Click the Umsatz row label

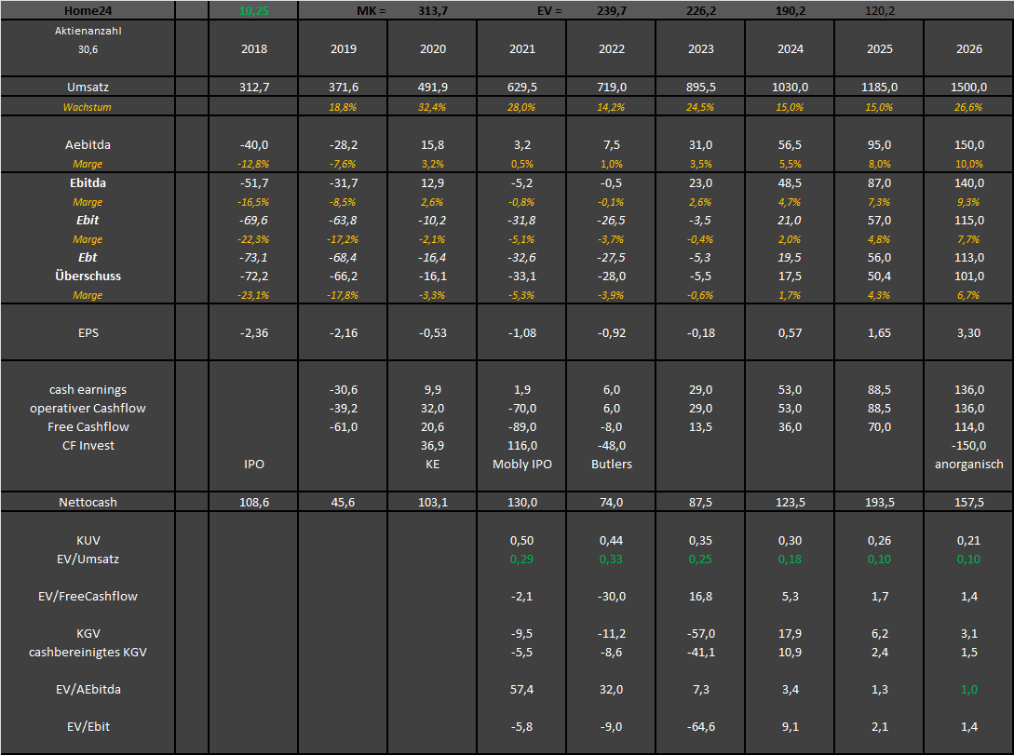(88, 88)
